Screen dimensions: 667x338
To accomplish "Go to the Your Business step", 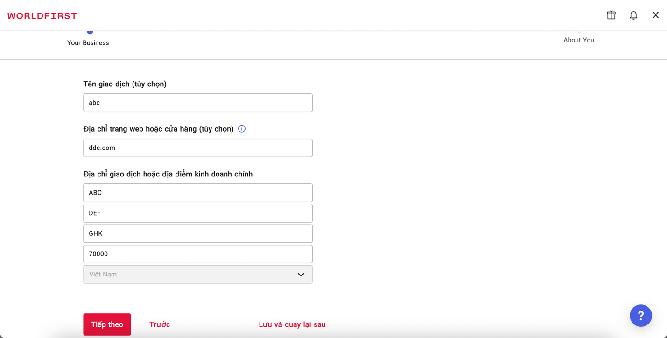I will [x=88, y=42].
